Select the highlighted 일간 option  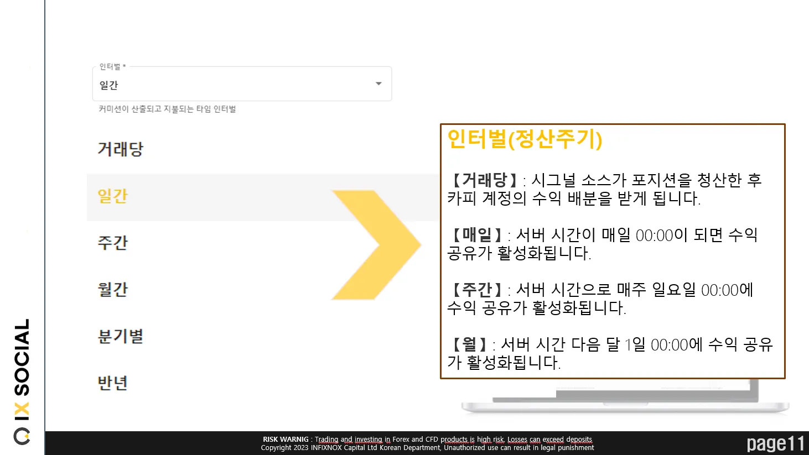(x=263, y=197)
